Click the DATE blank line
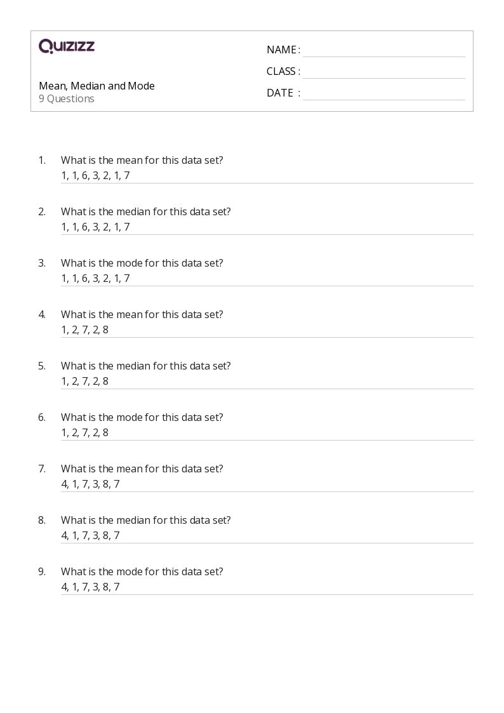Viewport: 504px width, 713px height. 383,94
